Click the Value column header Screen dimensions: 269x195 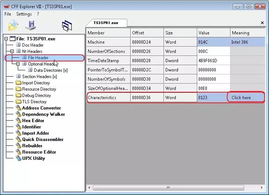coord(213,33)
